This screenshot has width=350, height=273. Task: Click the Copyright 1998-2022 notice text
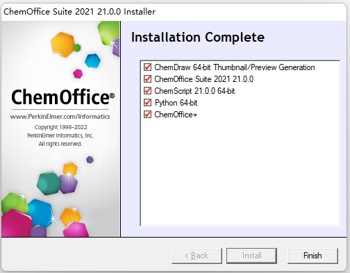pyautogui.click(x=61, y=127)
